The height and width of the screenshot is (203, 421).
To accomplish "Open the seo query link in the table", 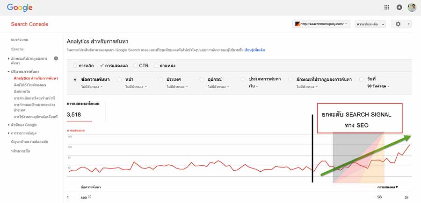I will (84, 197).
